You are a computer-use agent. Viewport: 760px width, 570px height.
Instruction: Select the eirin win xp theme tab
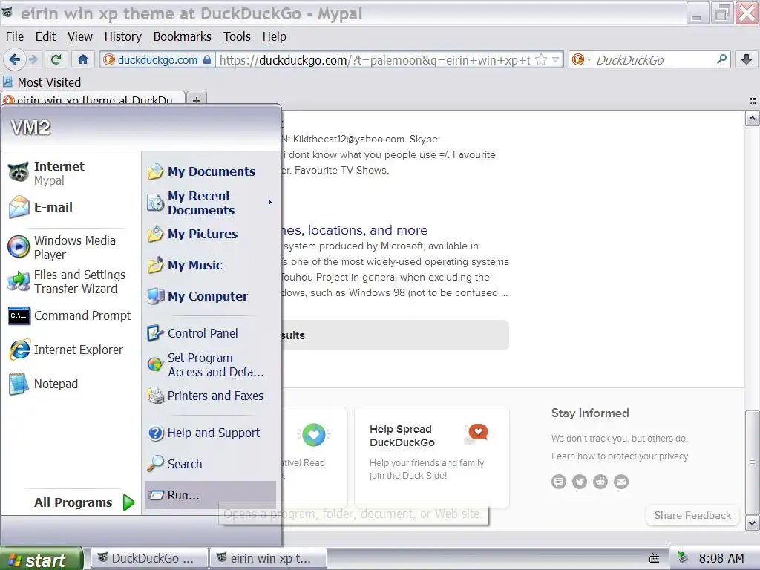[x=93, y=99]
